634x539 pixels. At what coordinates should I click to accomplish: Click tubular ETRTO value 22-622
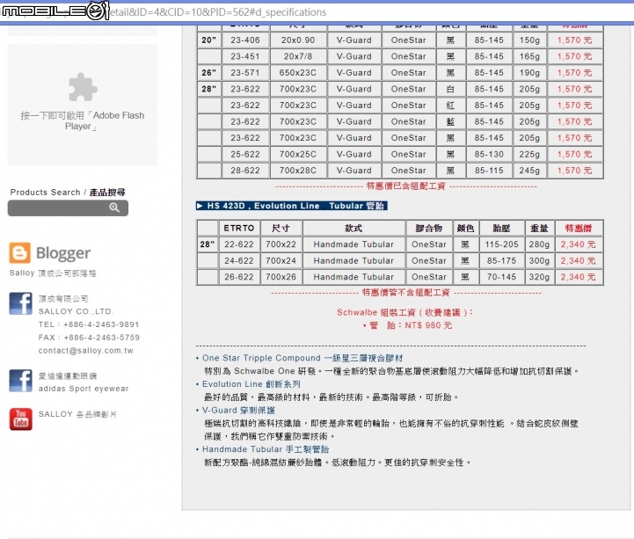point(239,244)
